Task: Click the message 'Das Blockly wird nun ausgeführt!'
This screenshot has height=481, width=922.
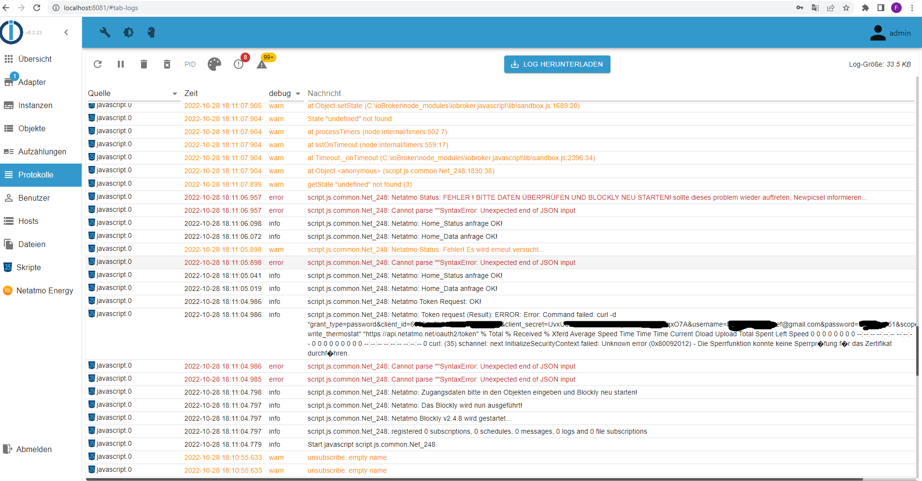Action: click(x=415, y=405)
